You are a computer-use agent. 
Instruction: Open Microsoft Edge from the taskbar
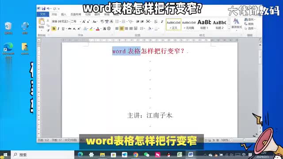click(x=80, y=155)
